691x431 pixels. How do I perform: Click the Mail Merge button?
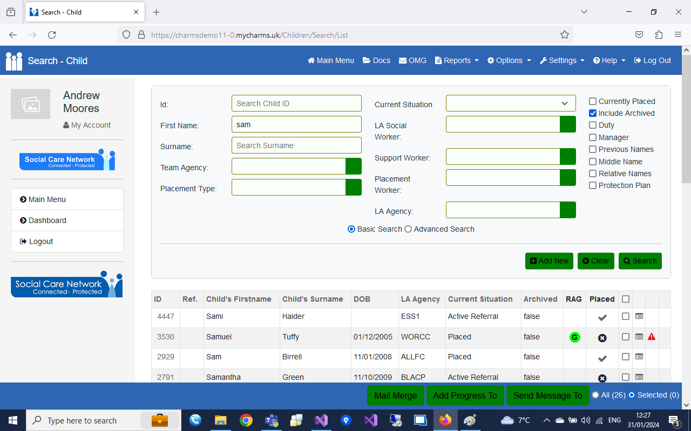point(396,395)
